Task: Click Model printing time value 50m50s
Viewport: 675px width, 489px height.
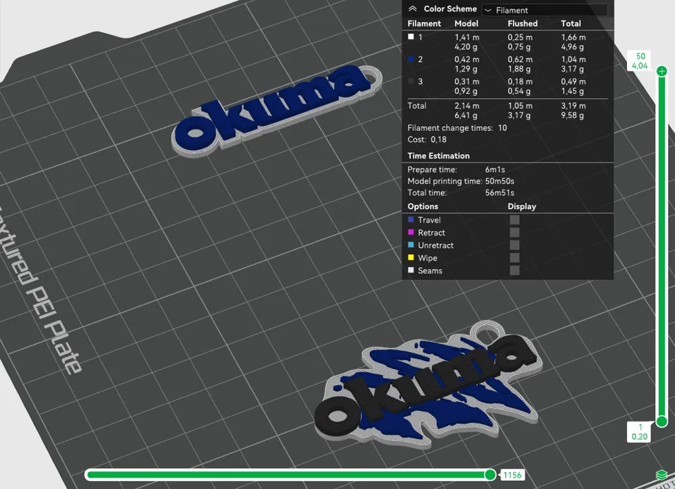Action: point(500,181)
